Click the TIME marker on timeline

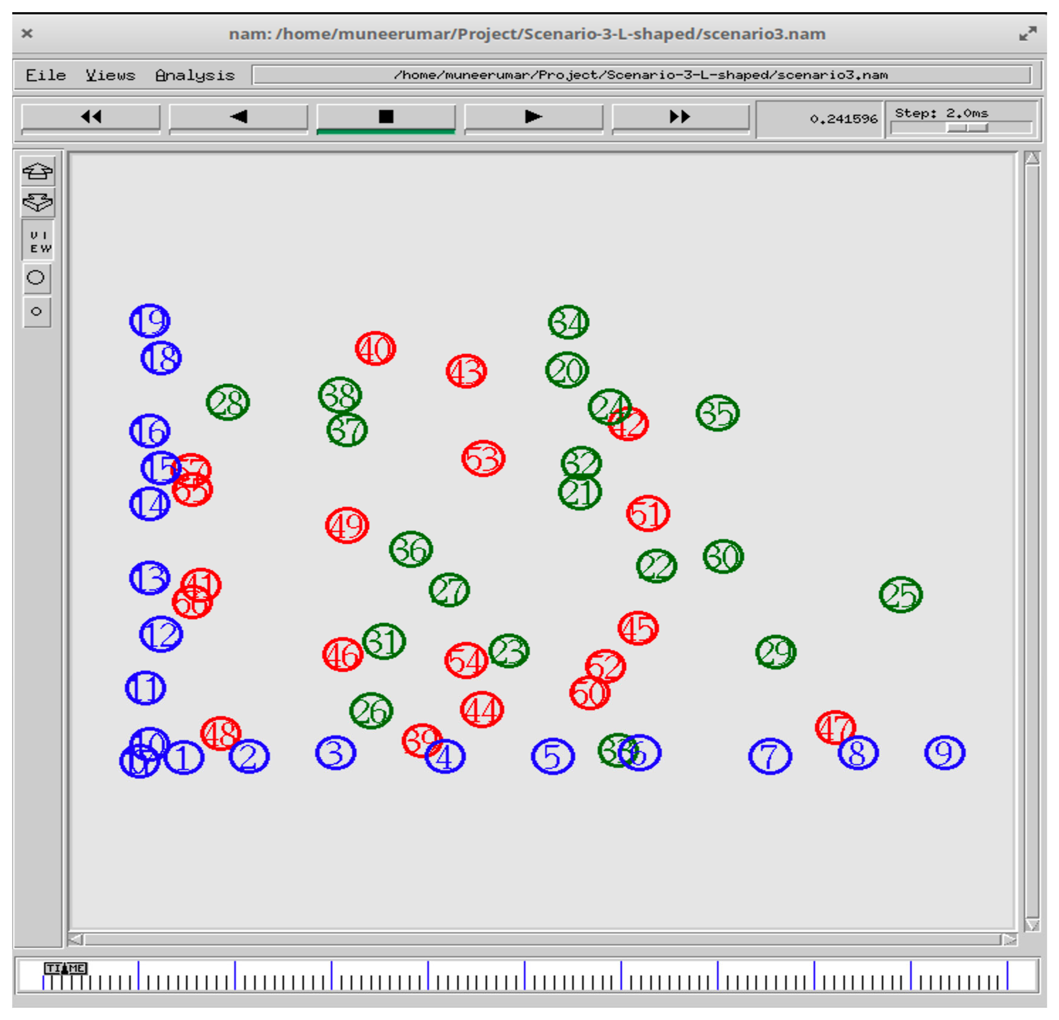click(65, 968)
